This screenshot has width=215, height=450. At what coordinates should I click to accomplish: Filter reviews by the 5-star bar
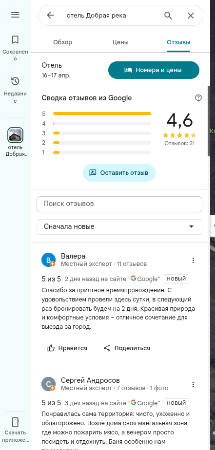click(102, 113)
